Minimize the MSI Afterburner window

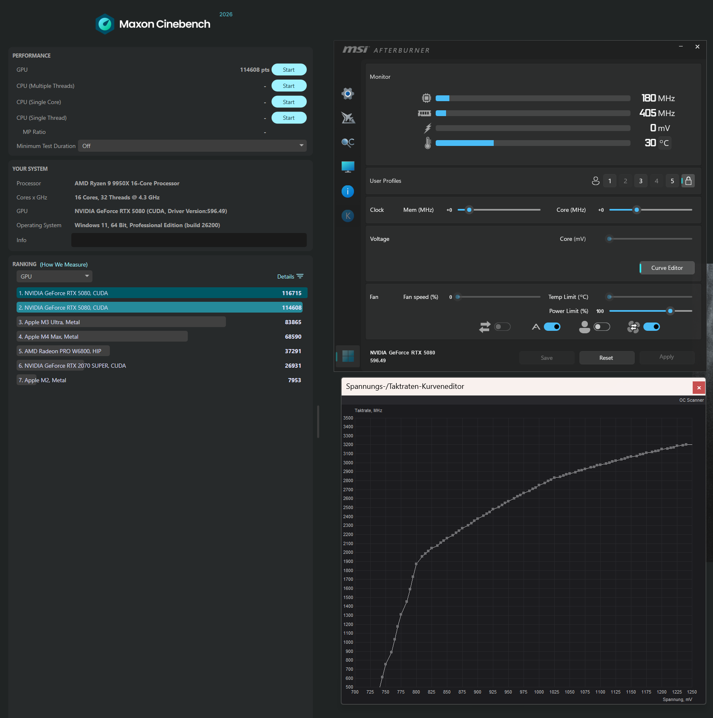pos(681,46)
